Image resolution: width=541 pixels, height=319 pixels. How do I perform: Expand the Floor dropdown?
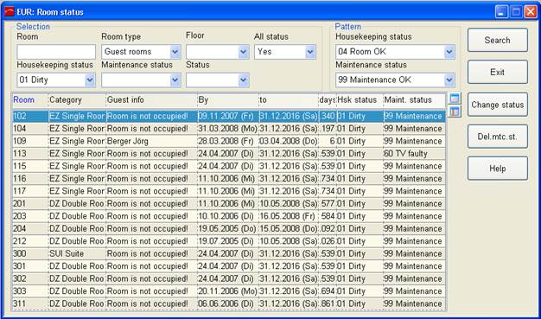(244, 52)
